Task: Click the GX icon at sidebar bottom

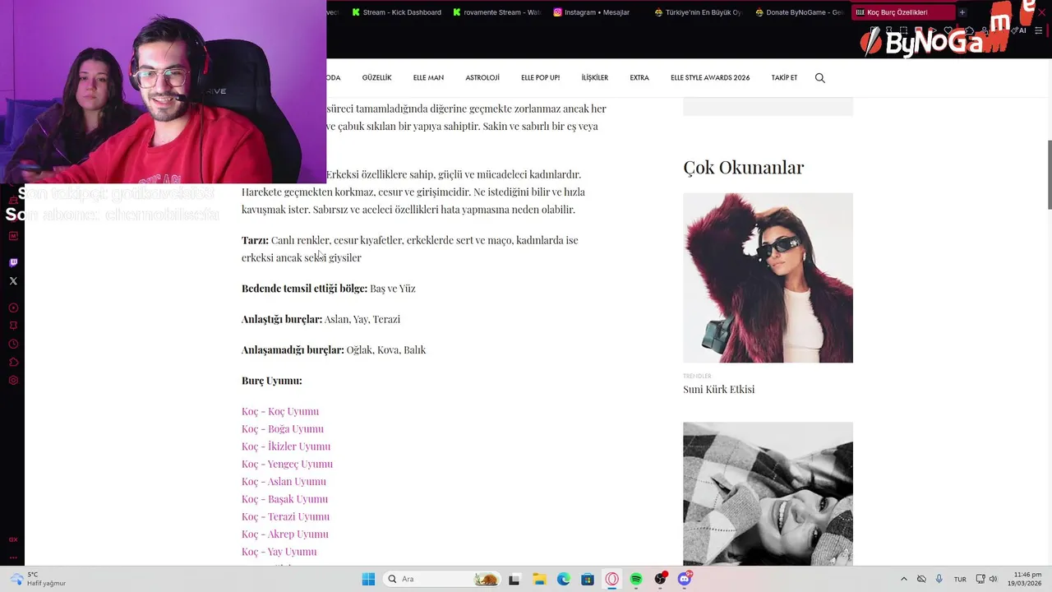Action: [x=13, y=539]
